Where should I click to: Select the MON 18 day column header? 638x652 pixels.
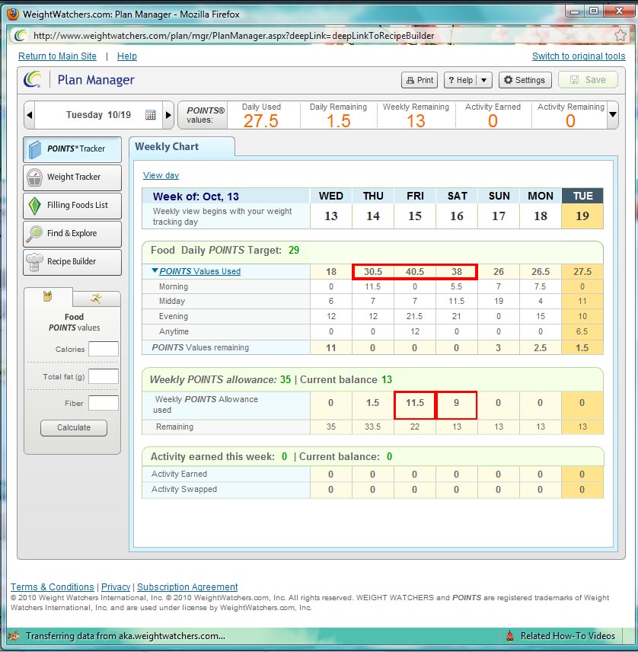(541, 208)
